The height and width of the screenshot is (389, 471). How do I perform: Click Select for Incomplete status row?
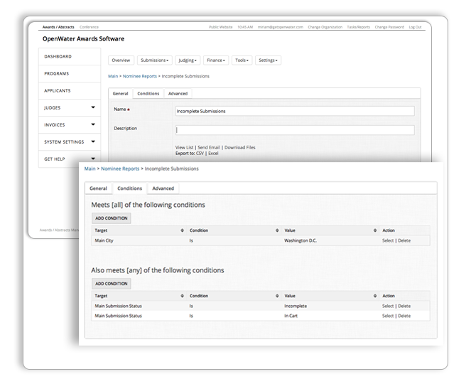click(388, 306)
